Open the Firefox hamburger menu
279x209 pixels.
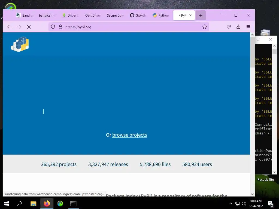[248, 27]
